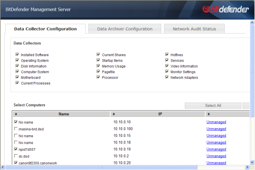
Task: Toggle the Pagefile checkbox
Action: (x=98, y=71)
